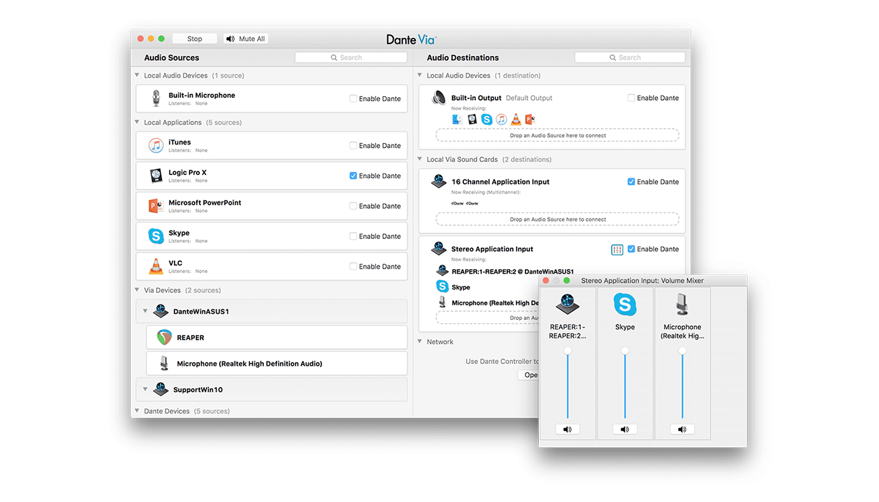Click the Microphone channel icon in Volume Mixer
Screen dimensions: 879x502
(x=682, y=304)
